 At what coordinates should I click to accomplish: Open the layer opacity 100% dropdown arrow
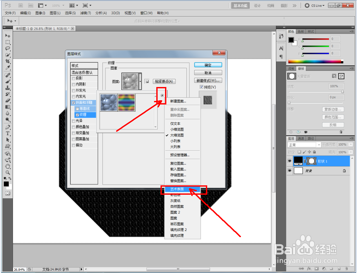351,145
